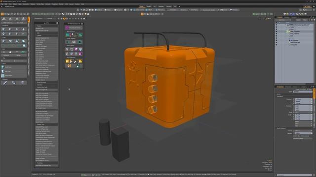Click the Vertices selection mode button
The width and height of the screenshot is (316, 177).
[x=99, y=10]
